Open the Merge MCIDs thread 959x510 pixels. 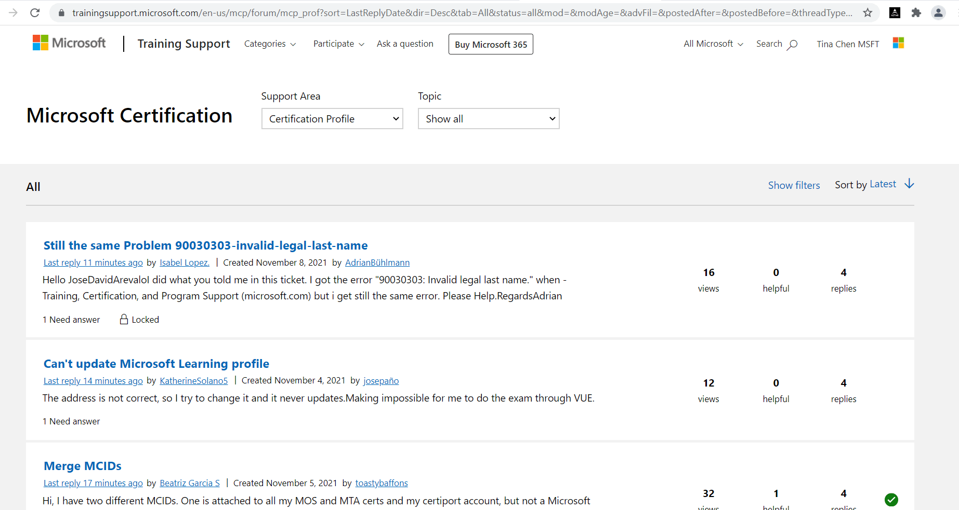[x=83, y=466]
